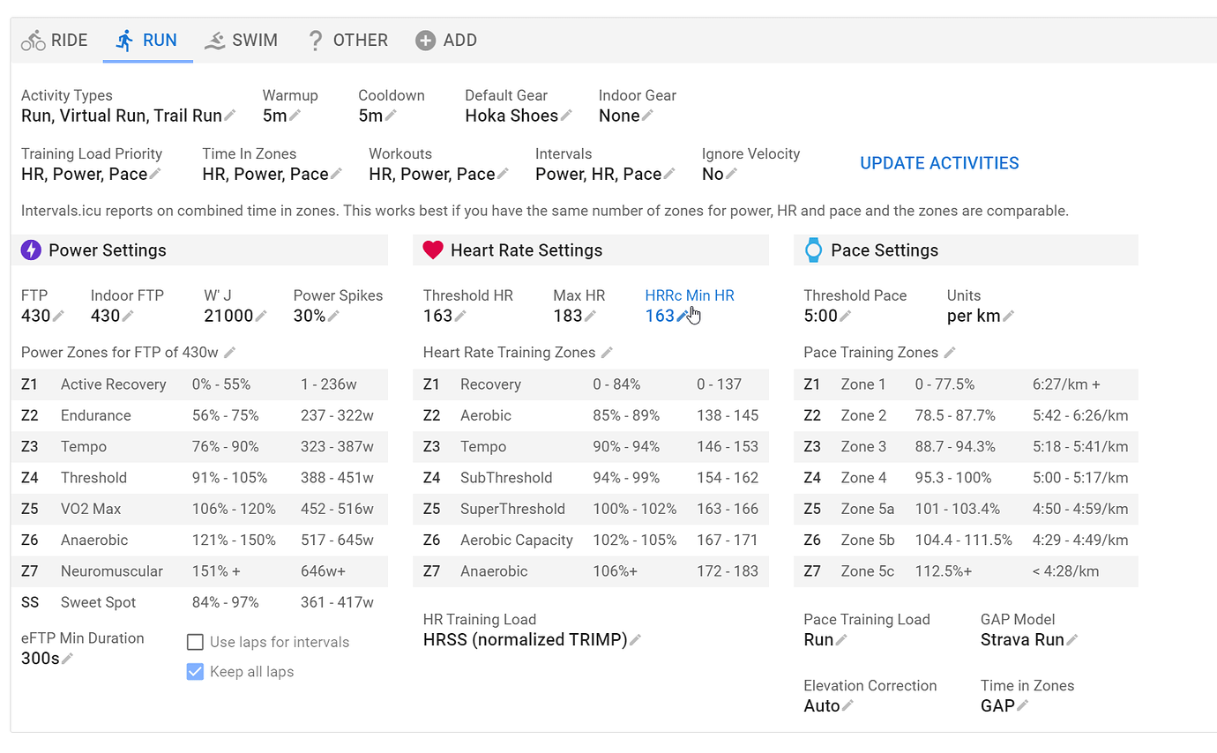Click pencil next to Power Spikes 30%
The image size is (1217, 753).
(x=333, y=317)
